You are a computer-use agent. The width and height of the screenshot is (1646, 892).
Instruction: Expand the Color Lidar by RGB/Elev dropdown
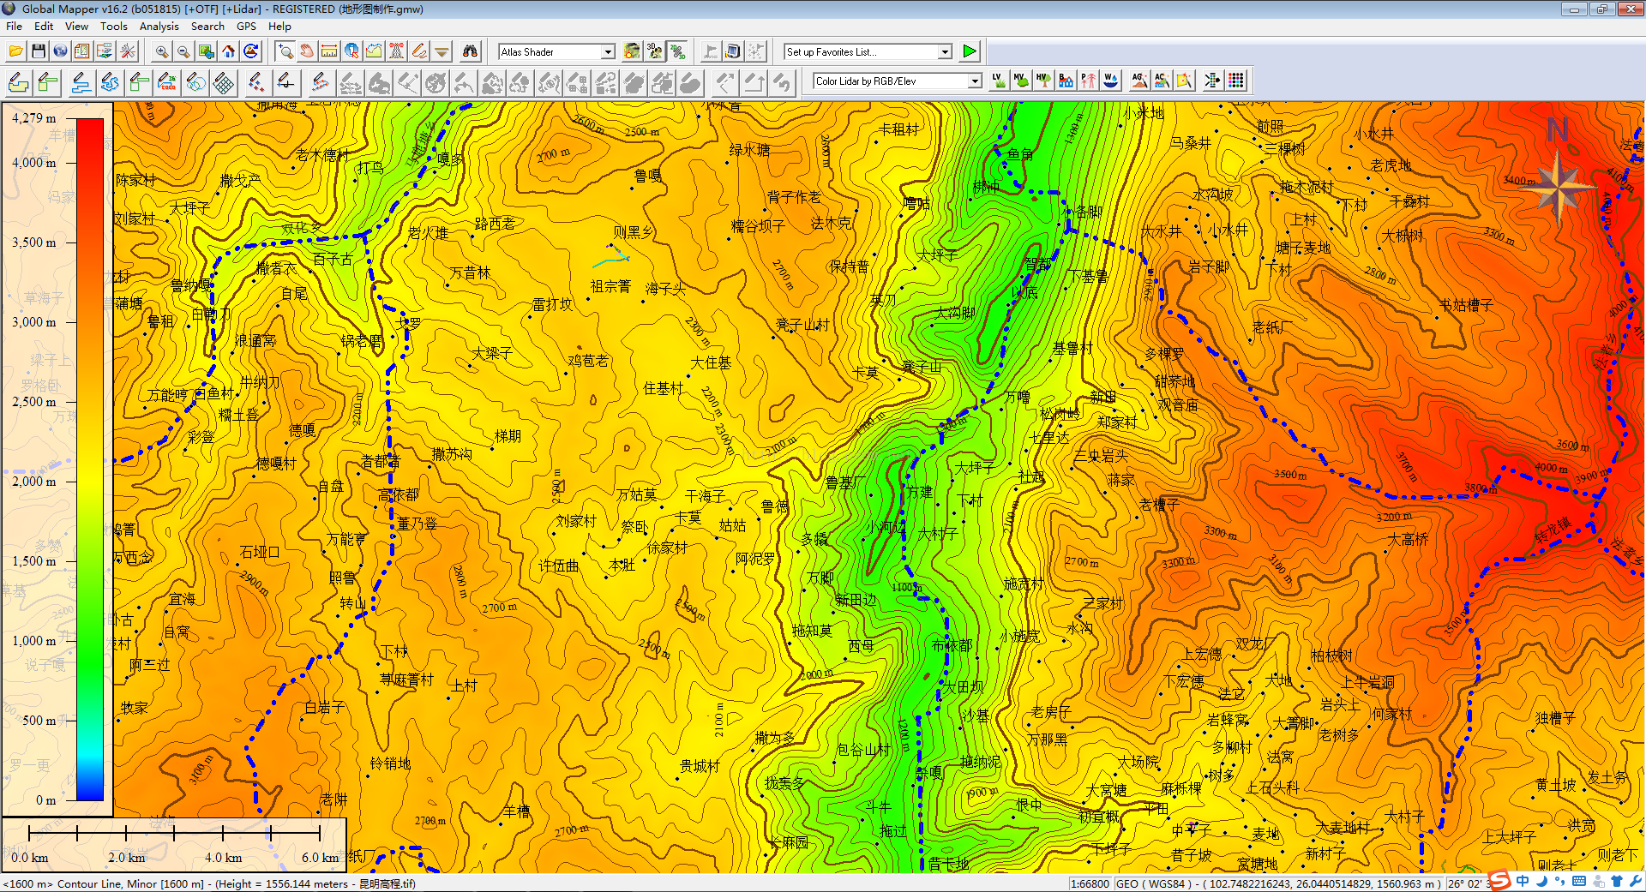(975, 81)
